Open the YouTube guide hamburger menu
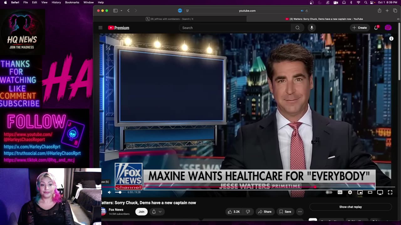 [x=101, y=28]
